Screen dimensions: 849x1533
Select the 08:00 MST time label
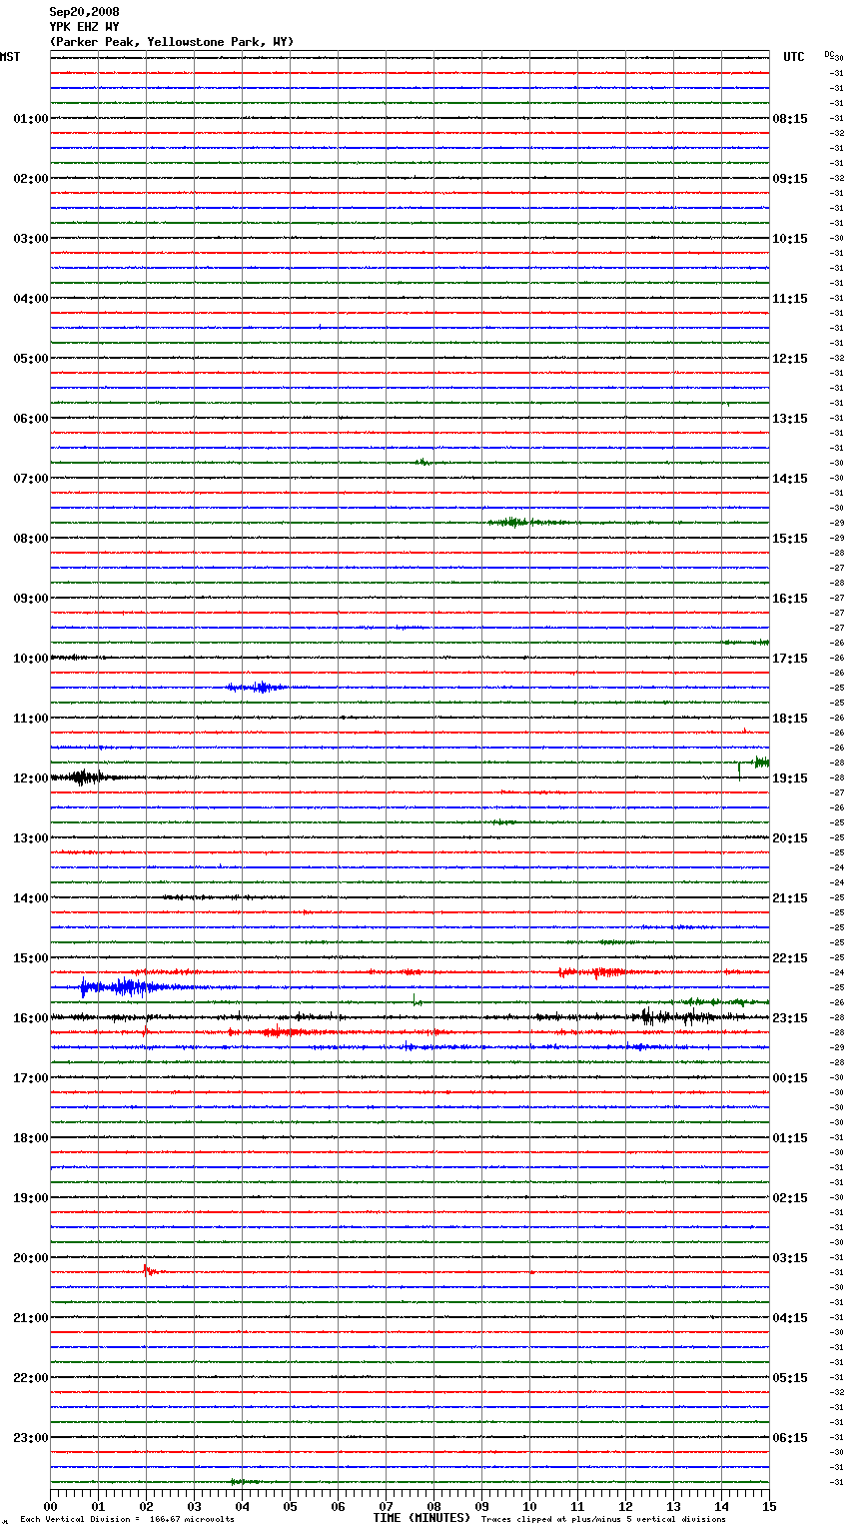click(x=30, y=539)
